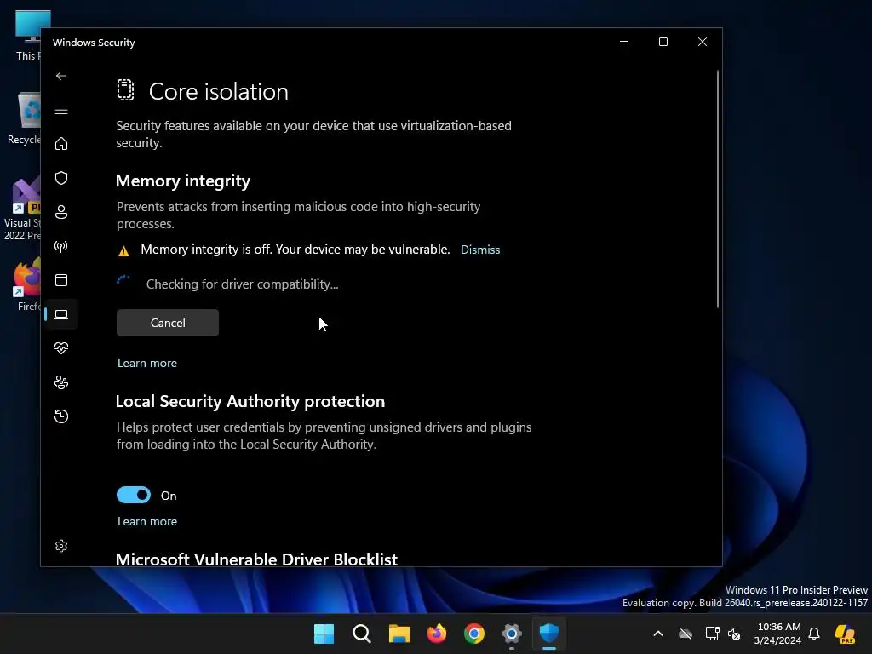Open Family options icon

tap(61, 382)
